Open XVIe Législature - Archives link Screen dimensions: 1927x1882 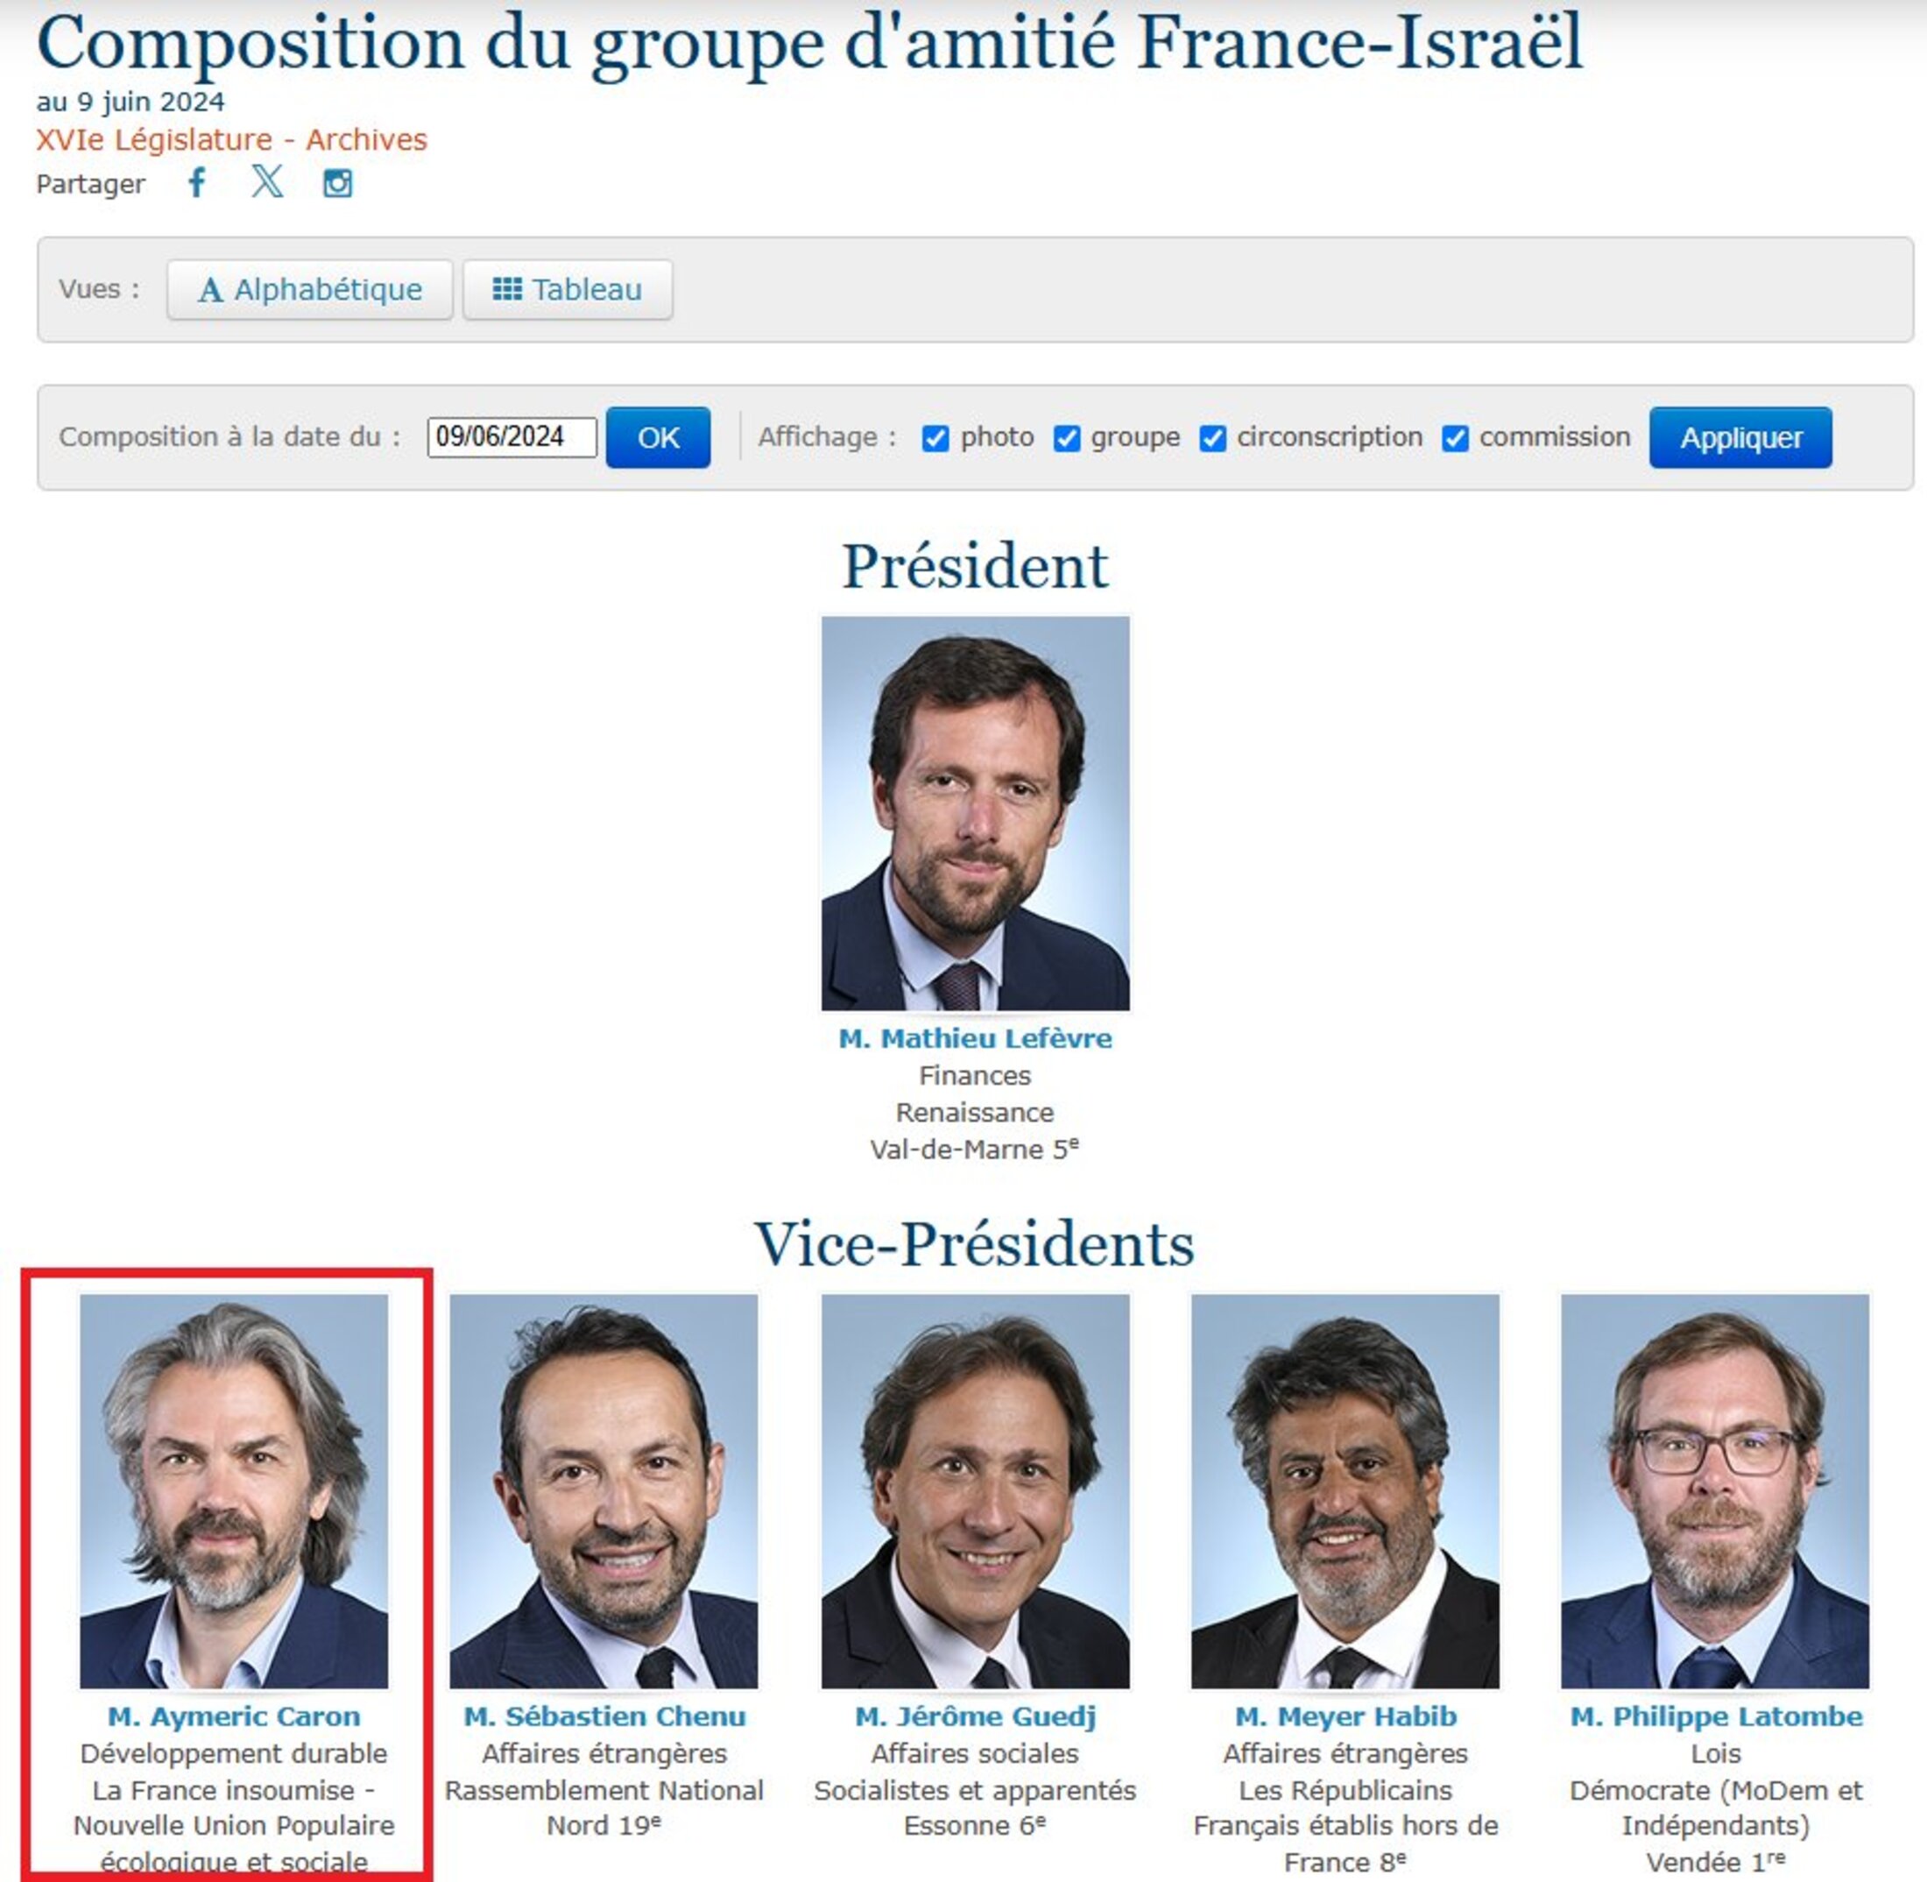[231, 139]
